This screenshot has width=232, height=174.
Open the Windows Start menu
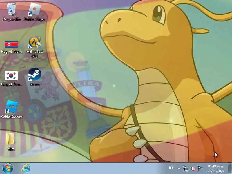(x=8, y=168)
